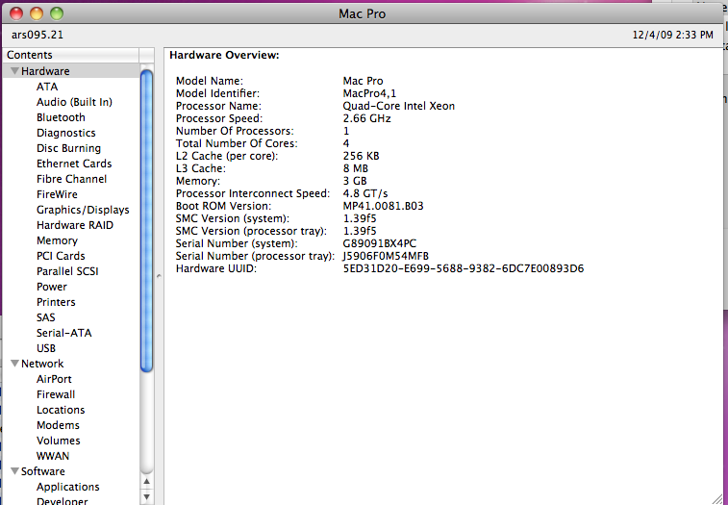Screen dimensions: 728x505
Task: Open Locations under Network
Action: point(61,410)
